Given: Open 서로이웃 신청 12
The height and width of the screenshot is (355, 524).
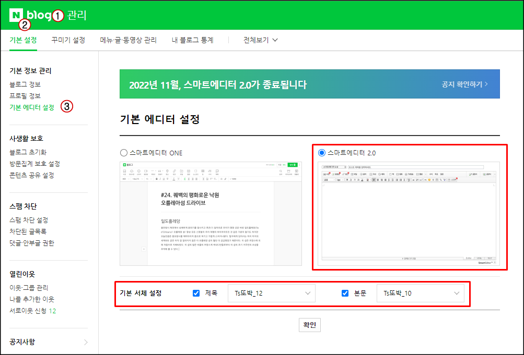Looking at the screenshot, I should tap(33, 311).
